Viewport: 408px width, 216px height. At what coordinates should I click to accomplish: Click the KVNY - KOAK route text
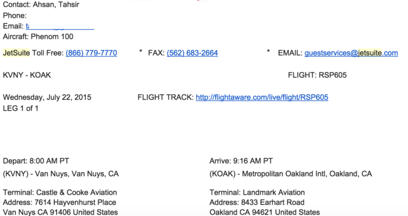(x=27, y=75)
